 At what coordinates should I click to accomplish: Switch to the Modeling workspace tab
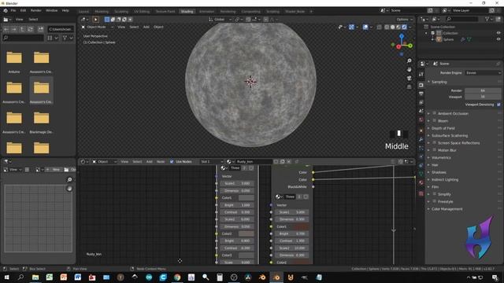point(102,12)
